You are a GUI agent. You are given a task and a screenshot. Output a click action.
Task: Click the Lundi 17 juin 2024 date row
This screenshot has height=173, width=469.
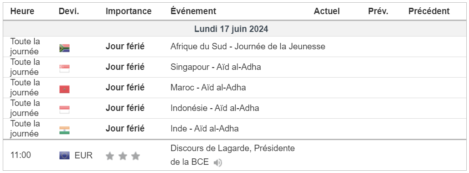pos(234,29)
